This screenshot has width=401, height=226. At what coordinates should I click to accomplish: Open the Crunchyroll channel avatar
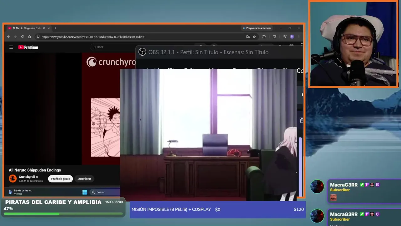pos(13,179)
